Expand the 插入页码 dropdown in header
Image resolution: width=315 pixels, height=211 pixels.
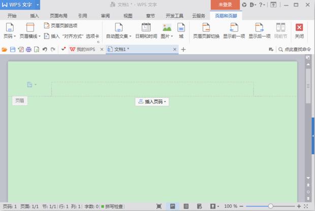(x=151, y=101)
